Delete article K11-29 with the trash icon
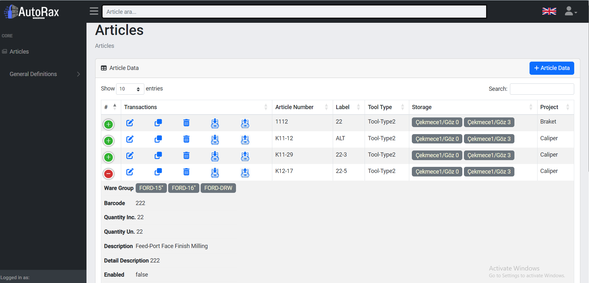The image size is (589, 283). point(186,156)
